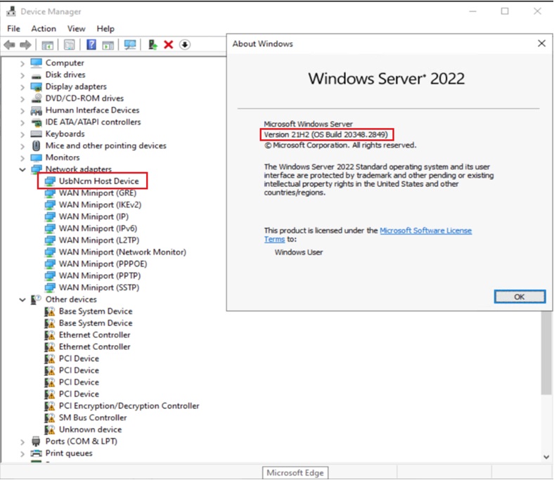Viewport: 554px width, 480px height.
Task: Open the Microsoft Software License Terms link
Action: click(425, 231)
